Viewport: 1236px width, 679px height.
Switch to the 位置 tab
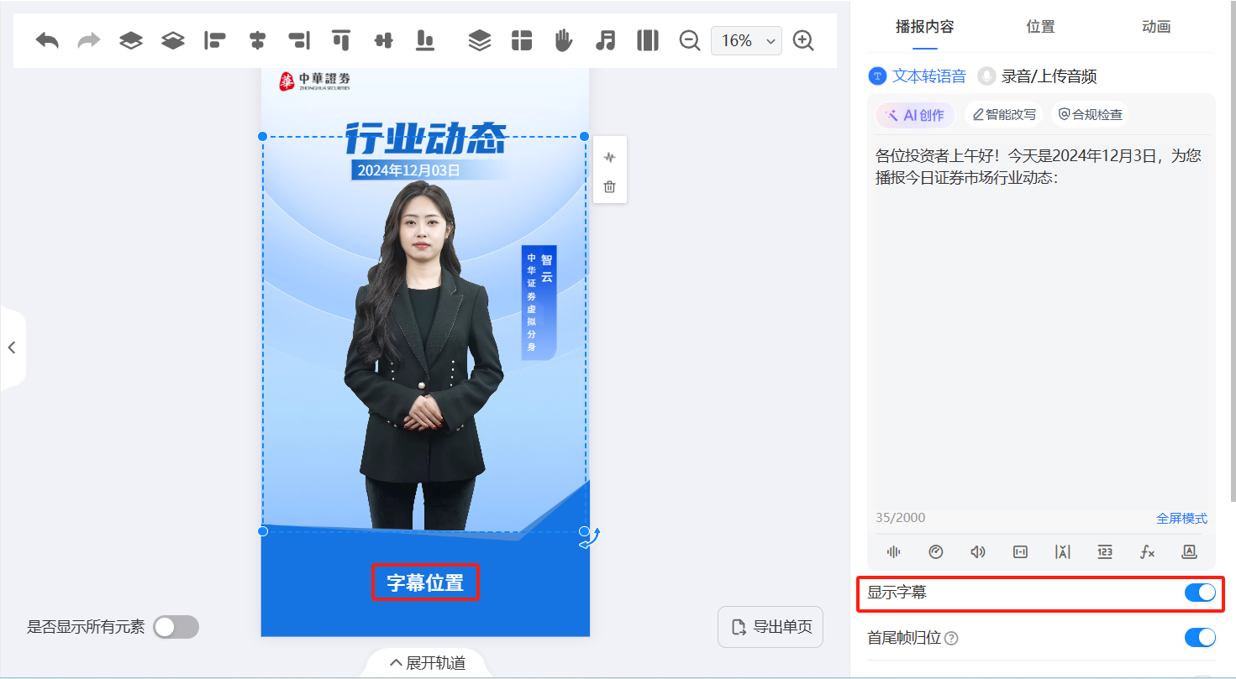1040,27
